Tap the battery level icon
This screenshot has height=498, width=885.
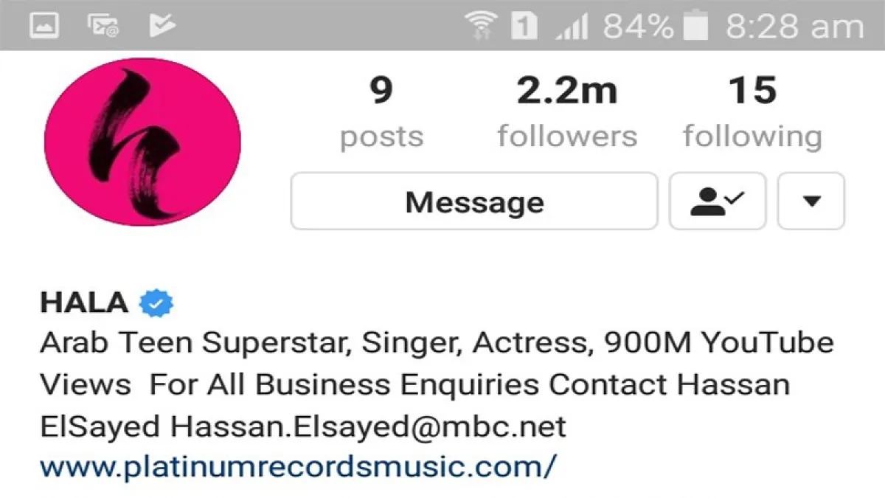[x=695, y=27]
